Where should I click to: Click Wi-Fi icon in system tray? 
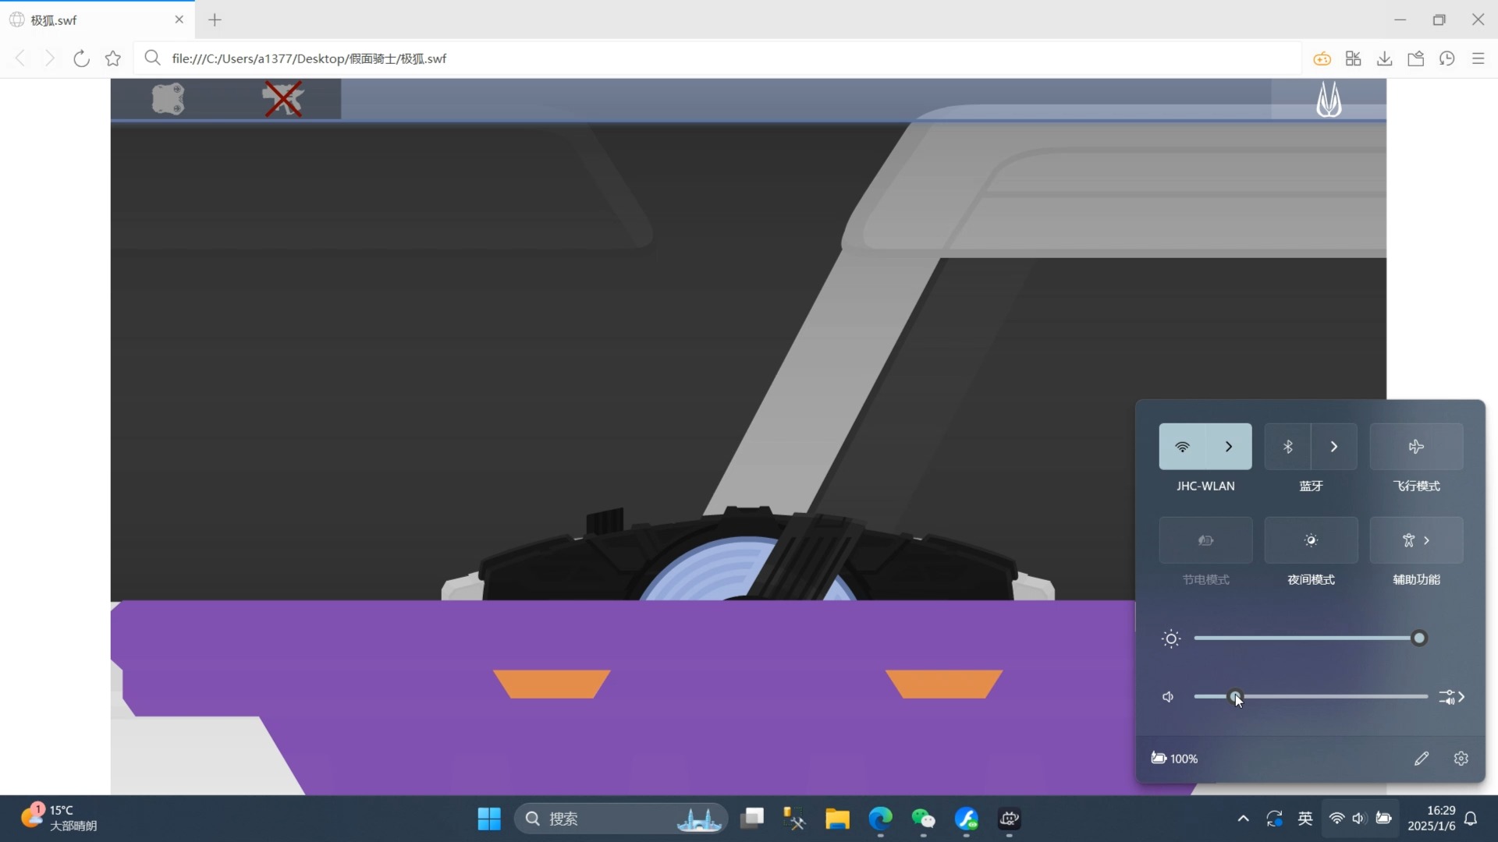pyautogui.click(x=1336, y=819)
